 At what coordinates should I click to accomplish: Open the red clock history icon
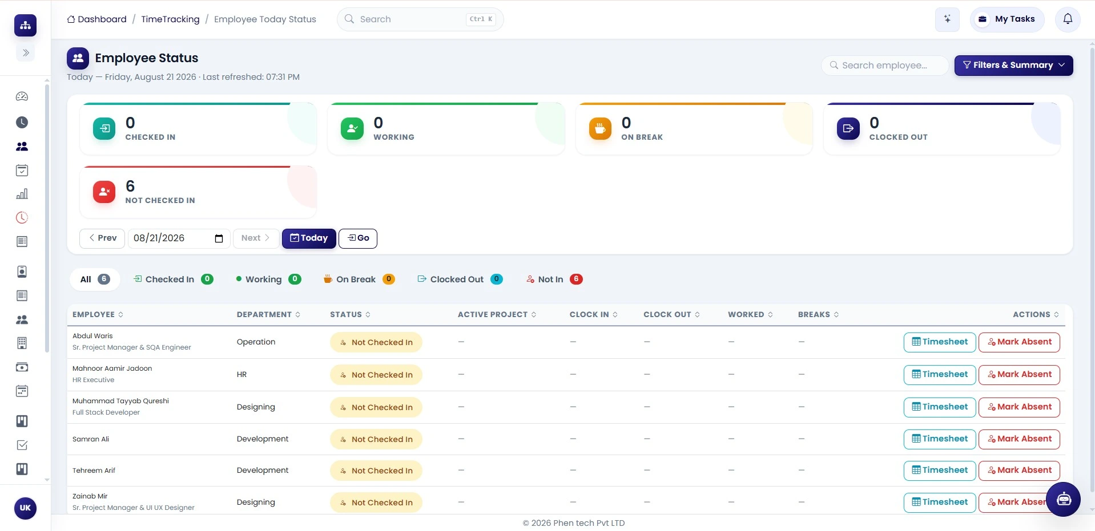pyautogui.click(x=22, y=218)
